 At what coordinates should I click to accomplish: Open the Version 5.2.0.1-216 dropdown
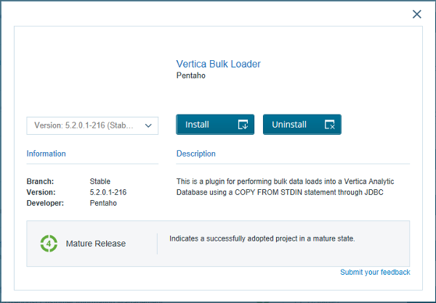tap(92, 125)
